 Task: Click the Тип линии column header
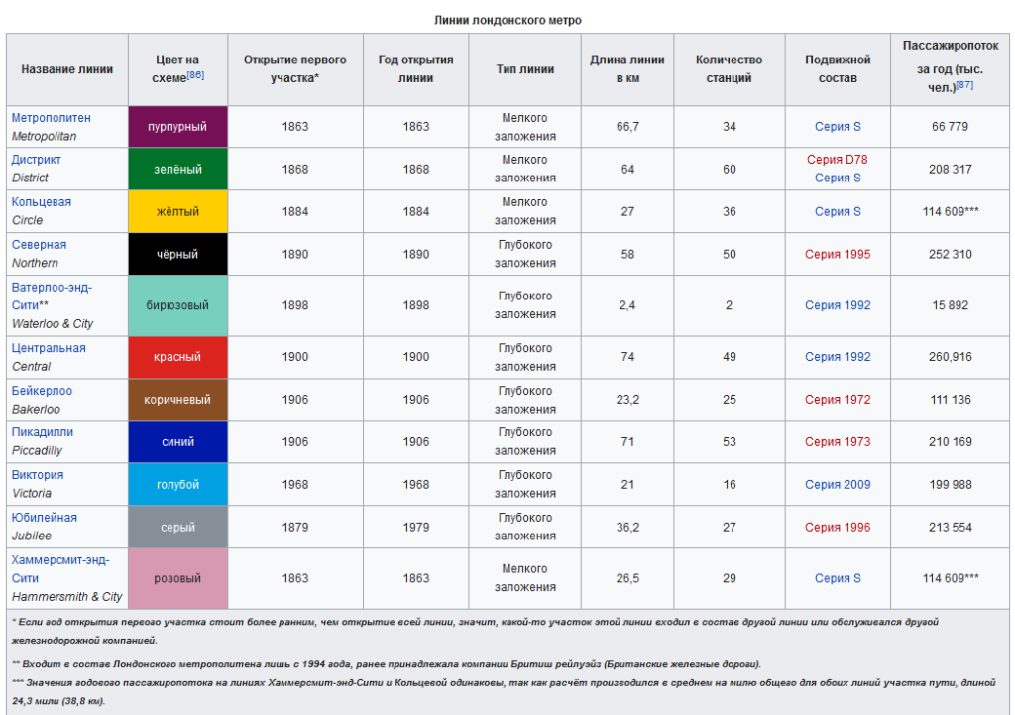[525, 69]
